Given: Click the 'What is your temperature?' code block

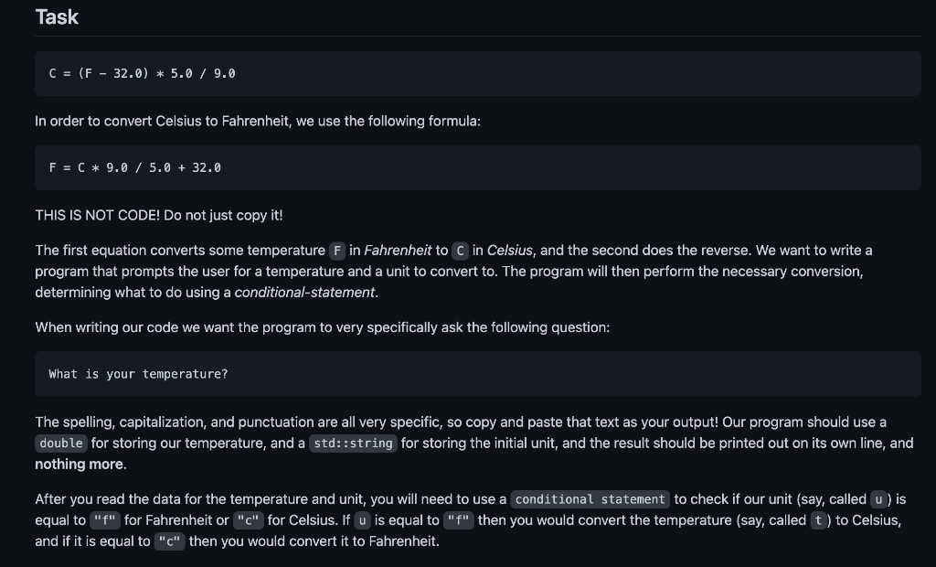Looking at the screenshot, I should [477, 374].
